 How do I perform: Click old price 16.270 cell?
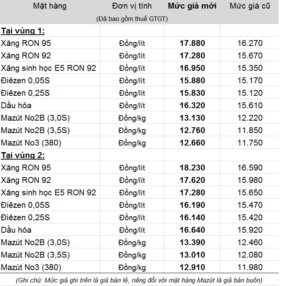tap(250, 43)
